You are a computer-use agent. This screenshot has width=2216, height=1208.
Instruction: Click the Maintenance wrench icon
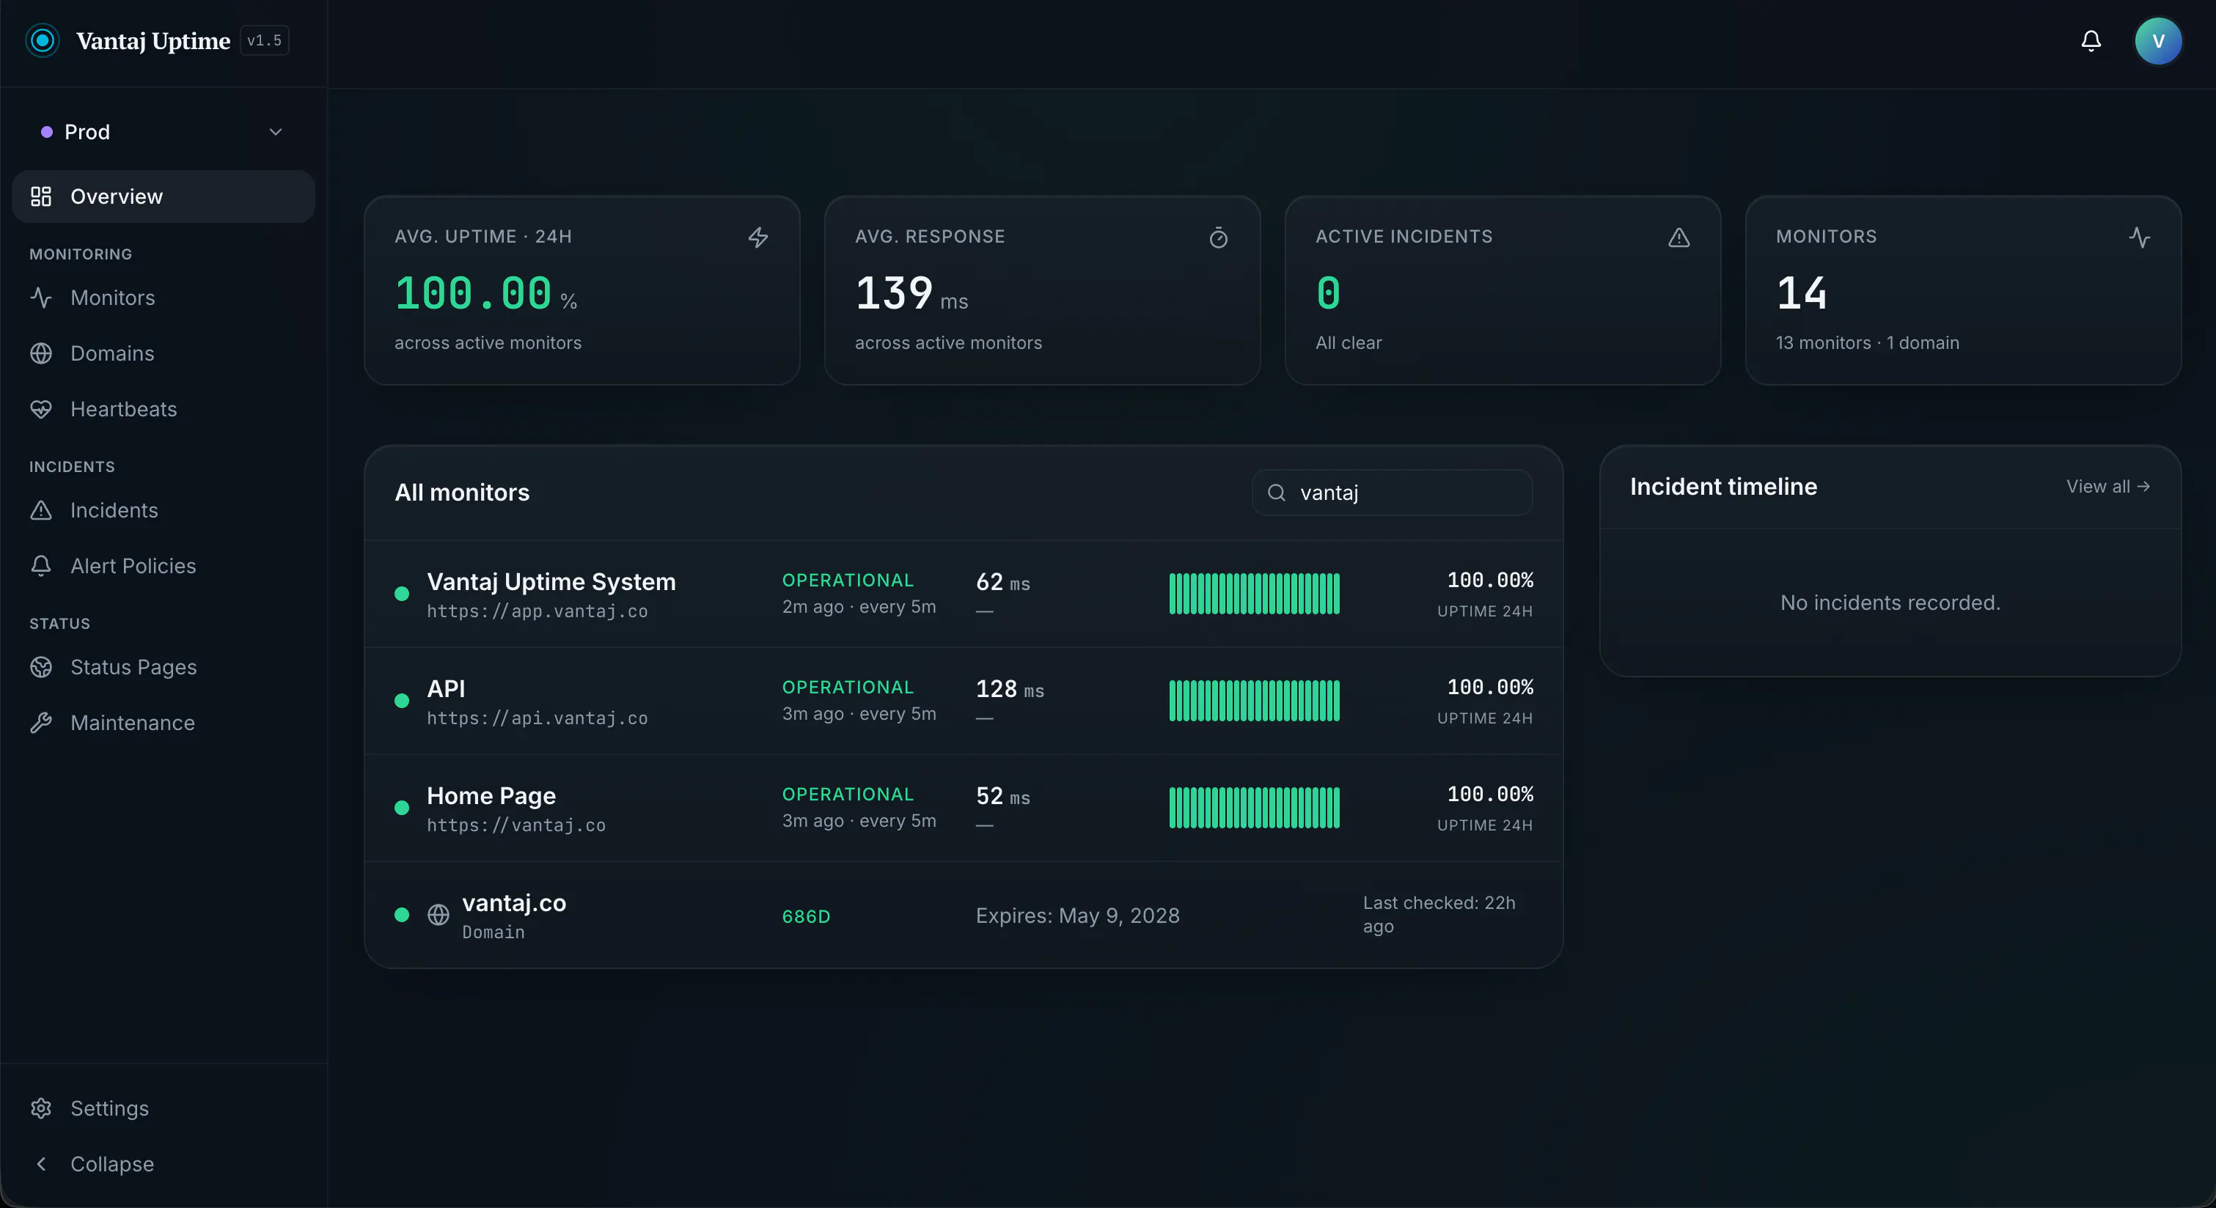40,723
